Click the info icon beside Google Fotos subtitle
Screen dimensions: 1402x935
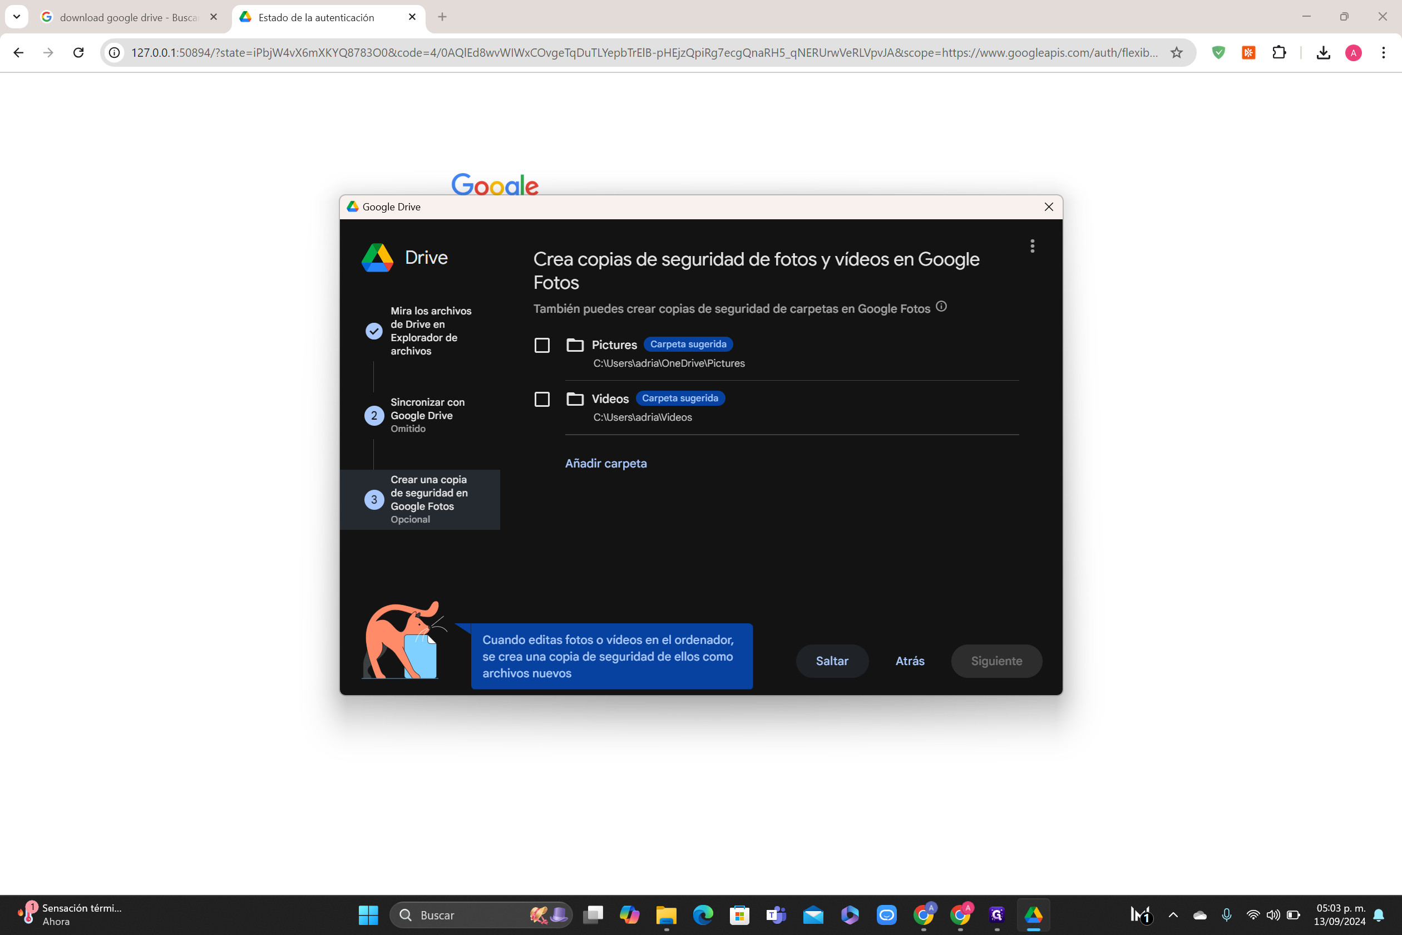point(941,307)
